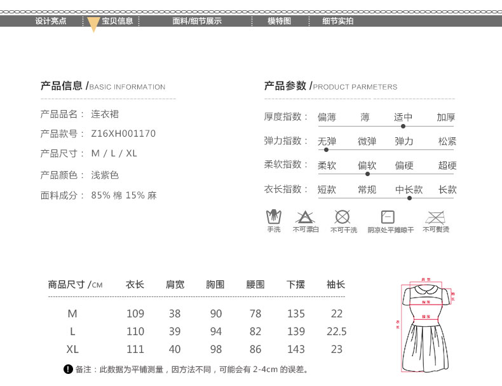Image resolution: width=502 pixels, height=386 pixels.
Task: Click the length indicator dot under 中长款
Action: [409, 198]
